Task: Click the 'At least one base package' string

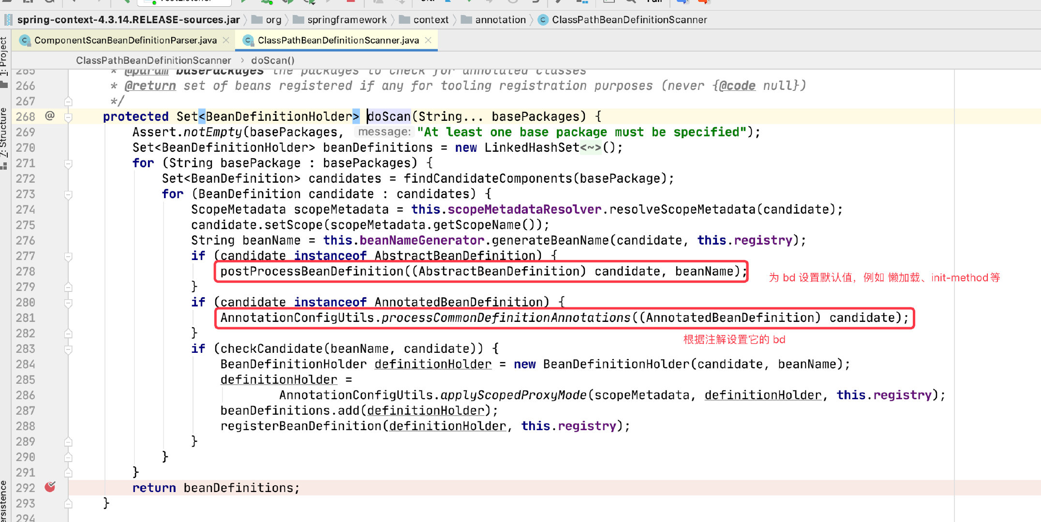Action: tap(581, 132)
